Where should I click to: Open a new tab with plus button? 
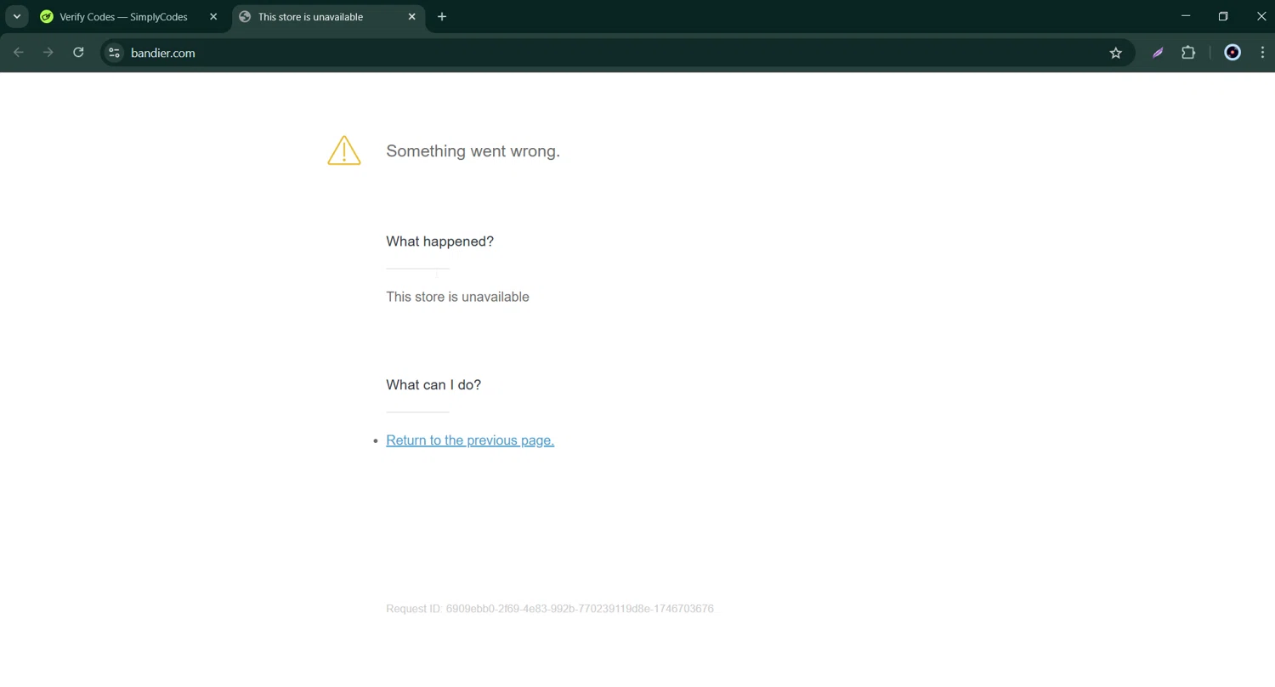(x=442, y=16)
